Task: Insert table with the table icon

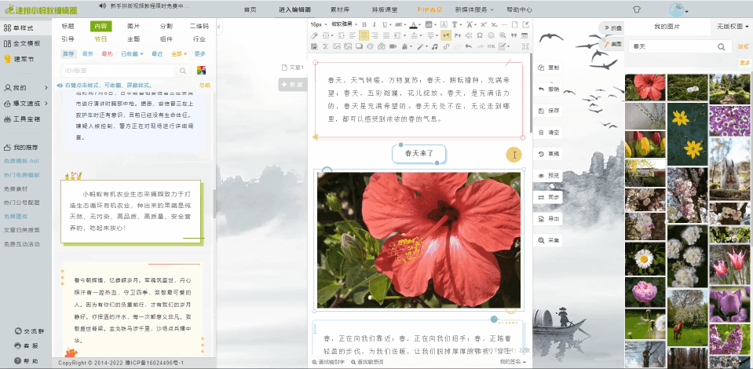Action: pos(525,35)
